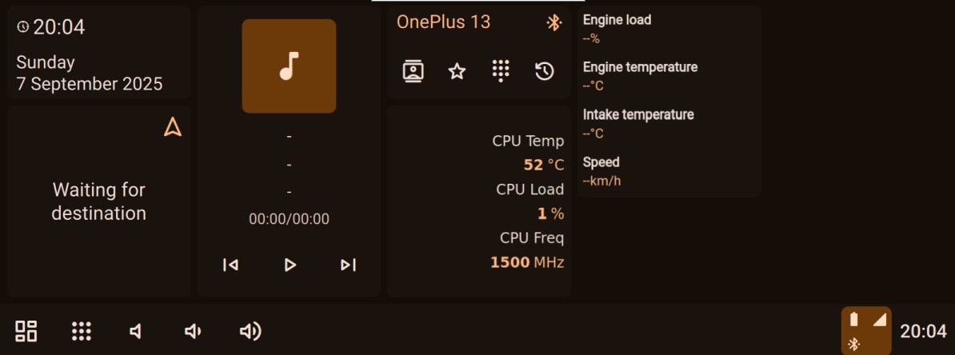The height and width of the screenshot is (355, 955).
Task: Lower volume with the volume down icon
Action: [x=193, y=331]
